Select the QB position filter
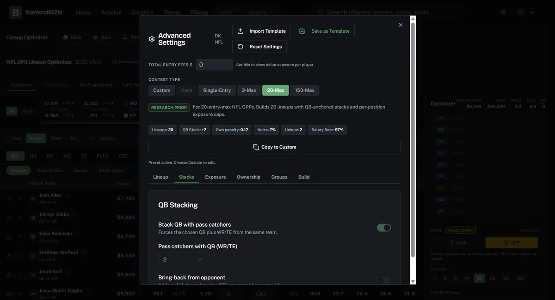 click(x=33, y=156)
